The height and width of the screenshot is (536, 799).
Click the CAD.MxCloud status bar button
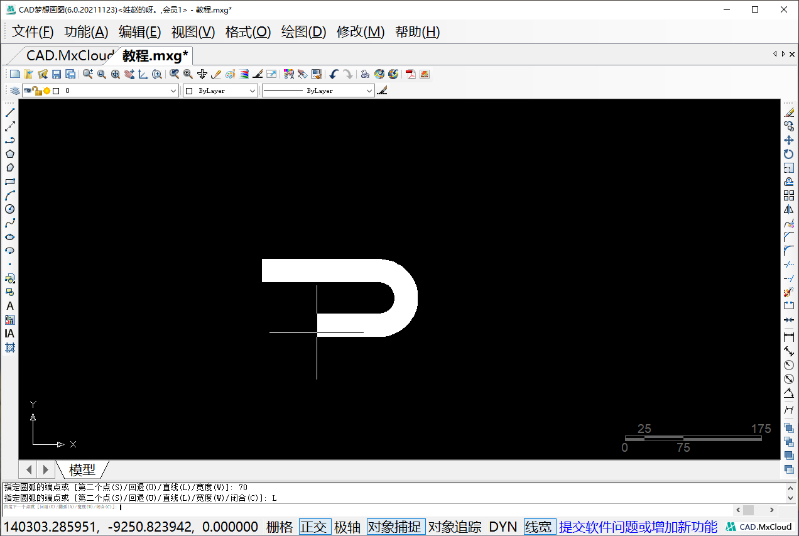(759, 527)
